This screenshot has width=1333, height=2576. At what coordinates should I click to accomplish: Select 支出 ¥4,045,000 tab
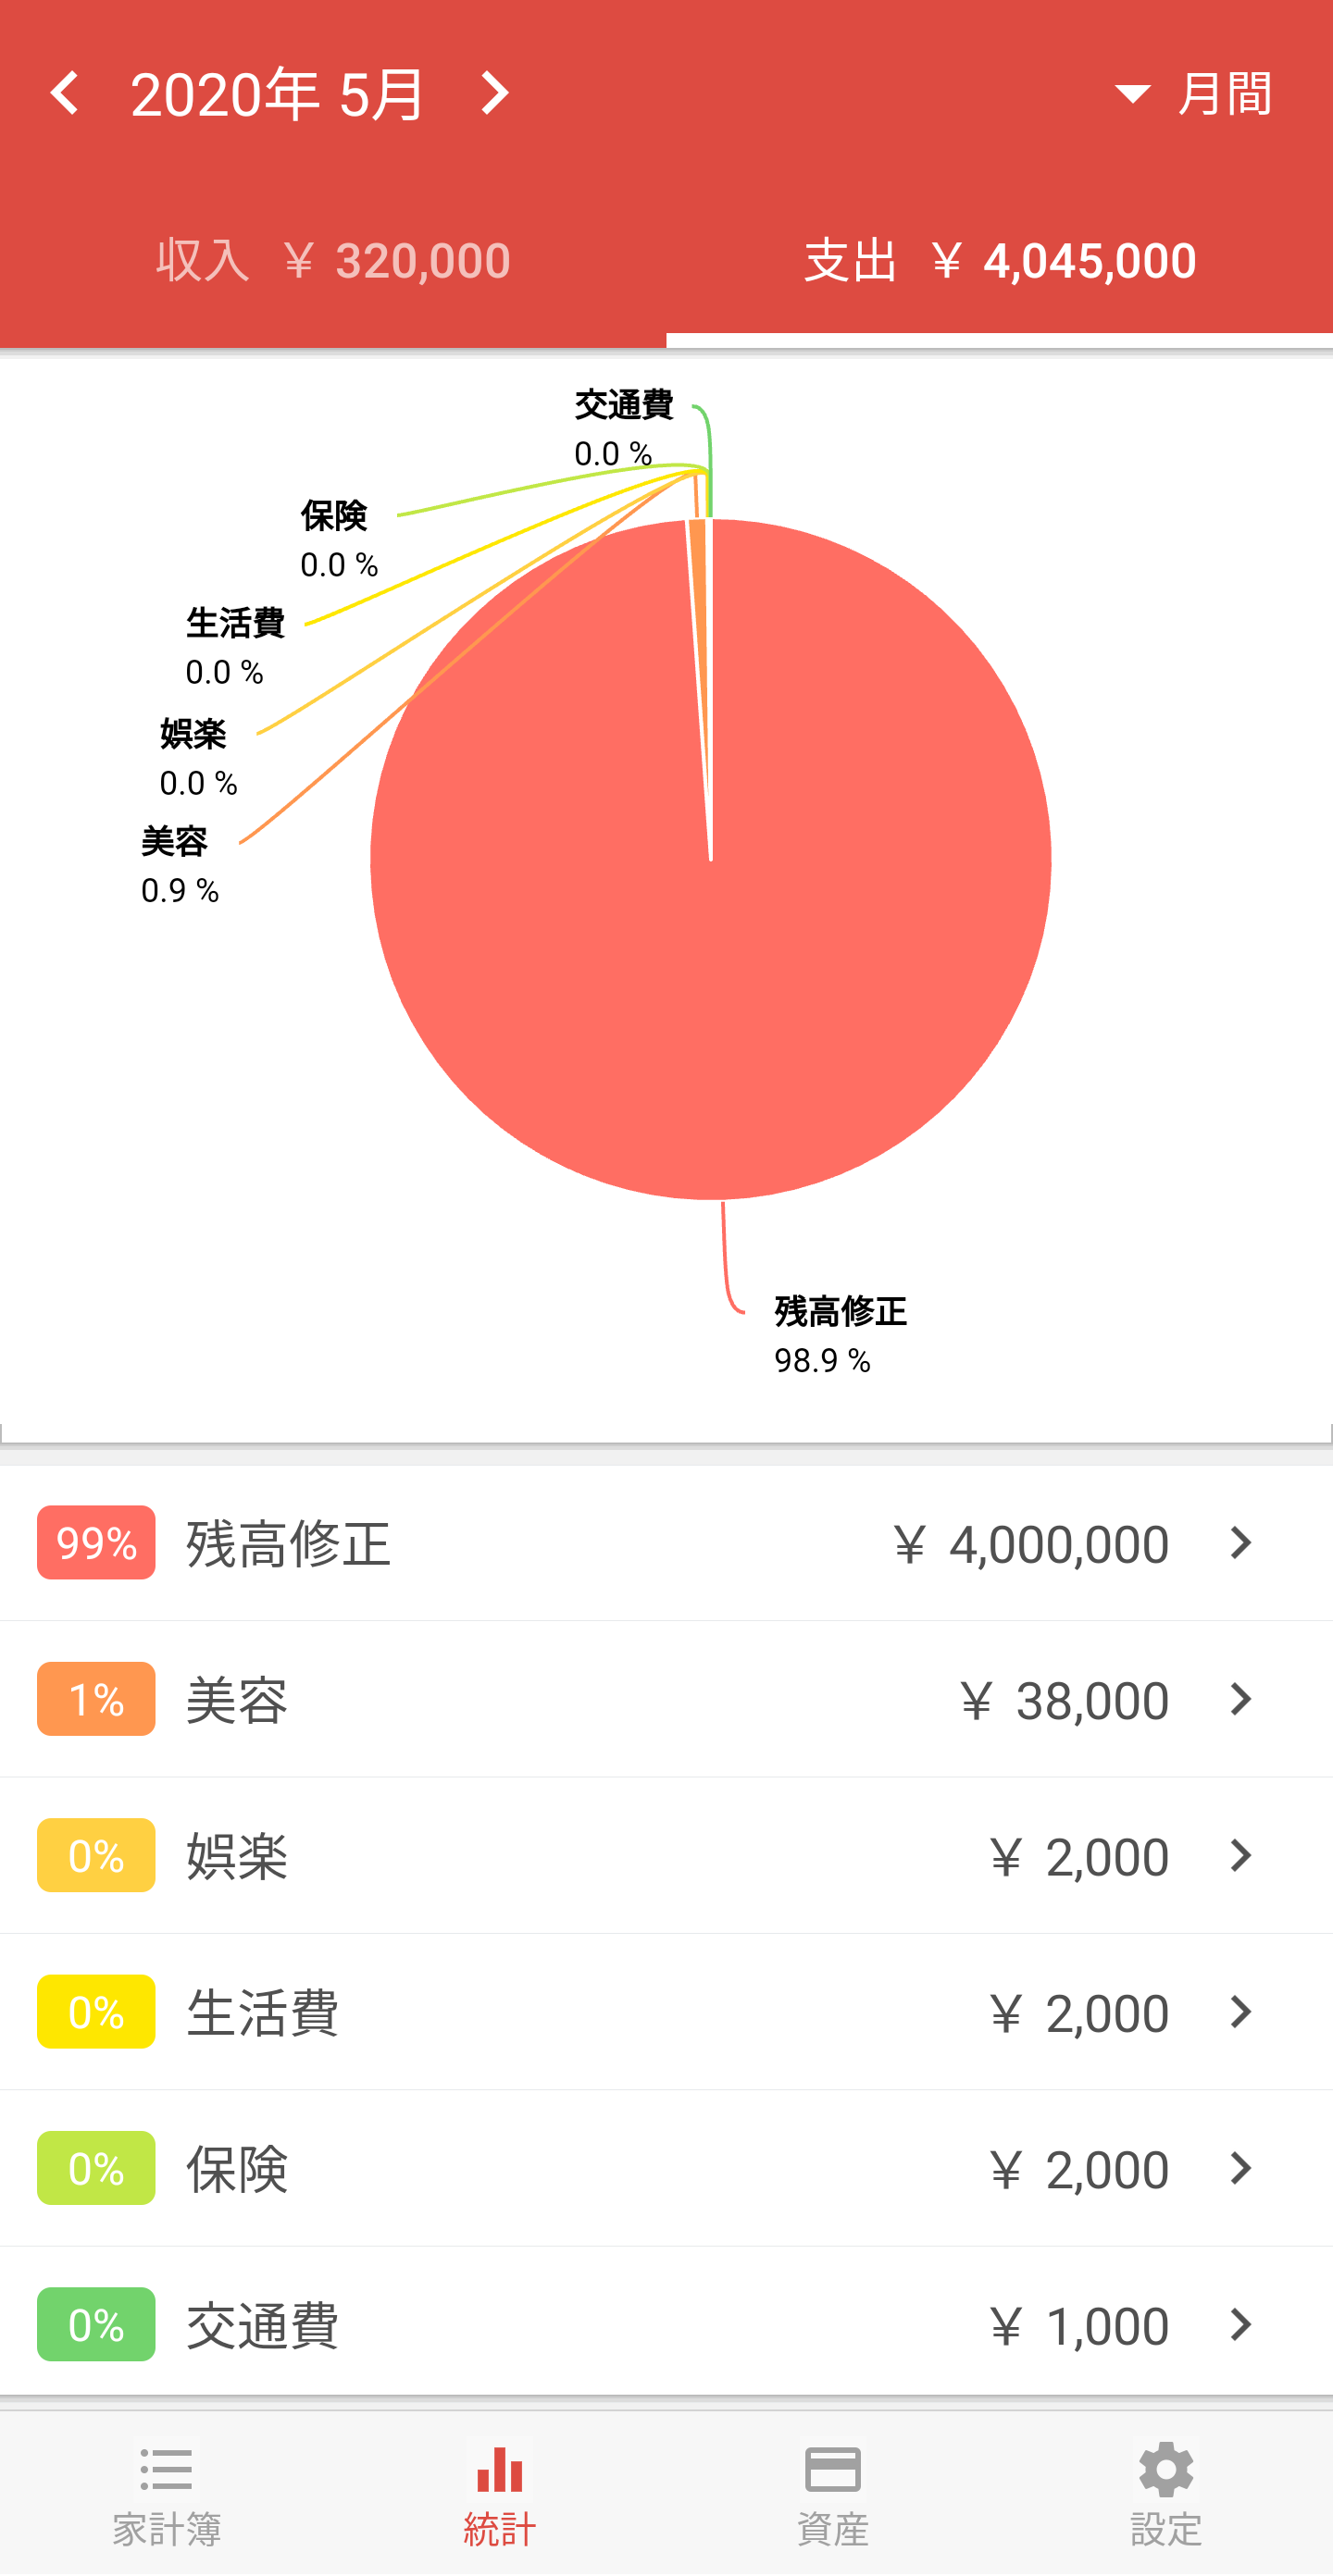(x=1000, y=261)
